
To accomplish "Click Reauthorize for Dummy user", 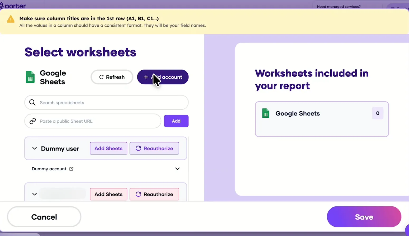I will pyautogui.click(x=154, y=148).
